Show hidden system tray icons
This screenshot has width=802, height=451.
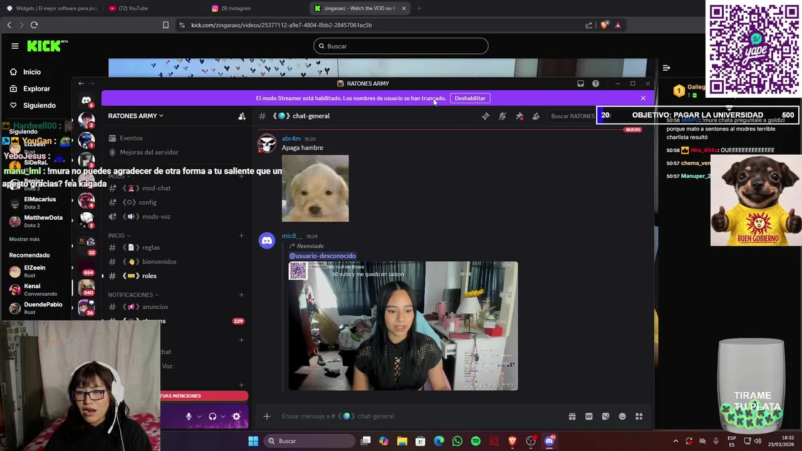[x=675, y=441]
